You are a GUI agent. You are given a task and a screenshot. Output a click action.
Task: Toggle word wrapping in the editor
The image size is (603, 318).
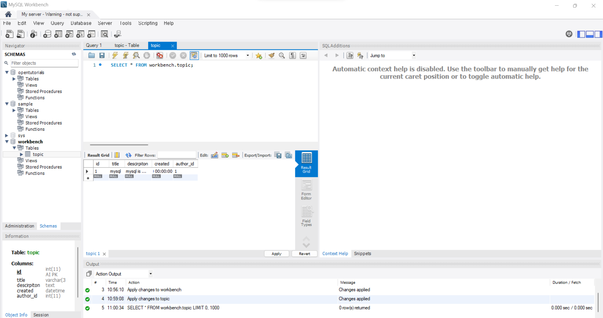(x=303, y=55)
